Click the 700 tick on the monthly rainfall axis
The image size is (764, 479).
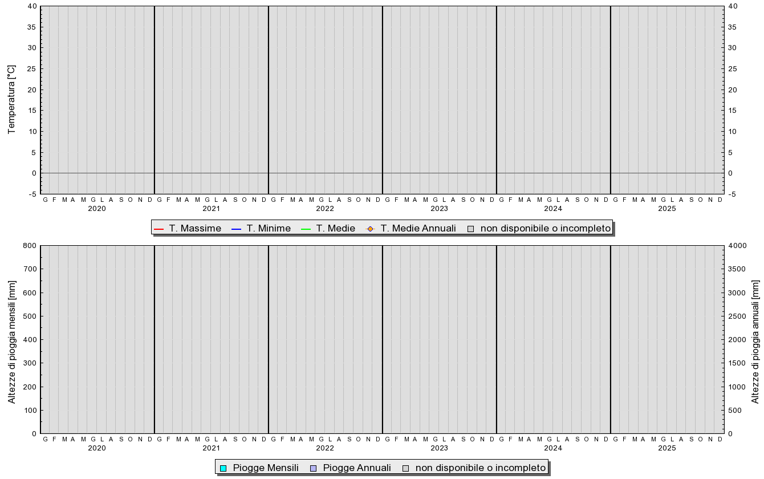30,269
